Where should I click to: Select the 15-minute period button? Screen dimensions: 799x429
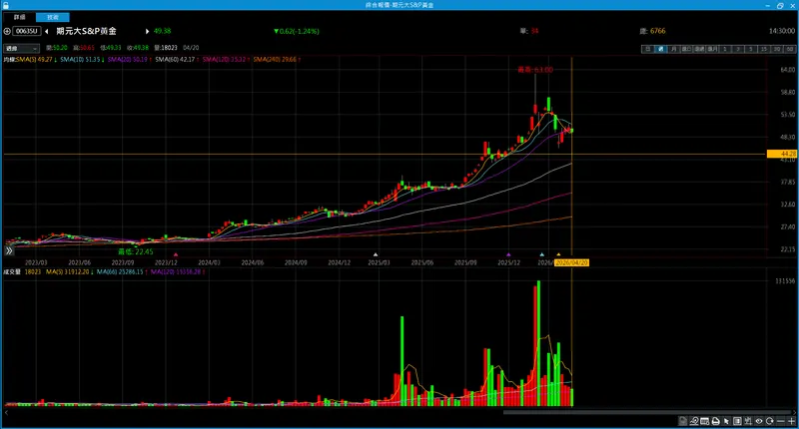point(763,49)
